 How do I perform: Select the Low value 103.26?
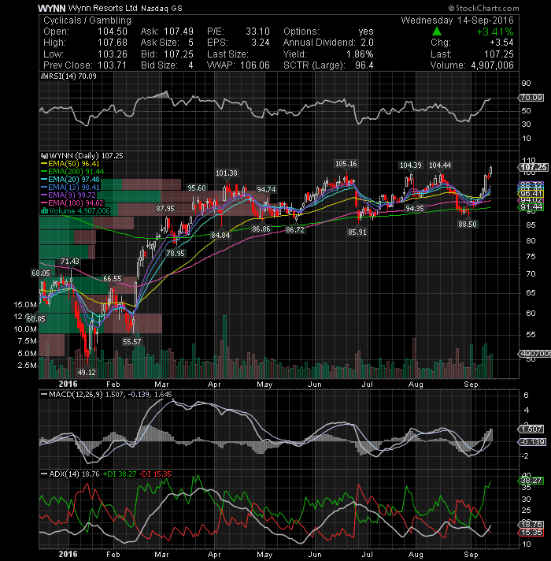tap(113, 54)
